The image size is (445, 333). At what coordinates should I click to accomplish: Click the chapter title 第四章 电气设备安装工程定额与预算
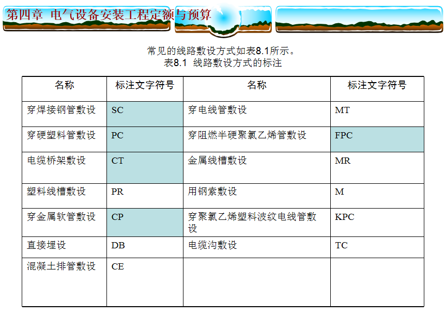pos(109,15)
